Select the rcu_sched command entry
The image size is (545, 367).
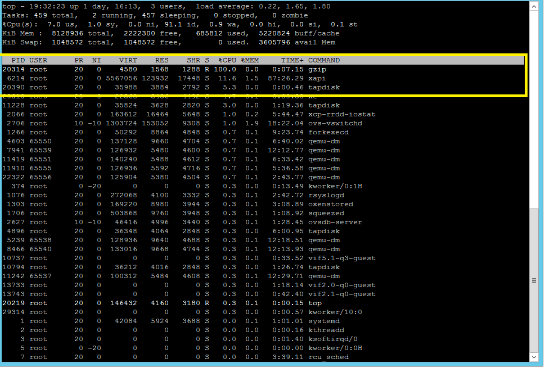tap(328, 357)
